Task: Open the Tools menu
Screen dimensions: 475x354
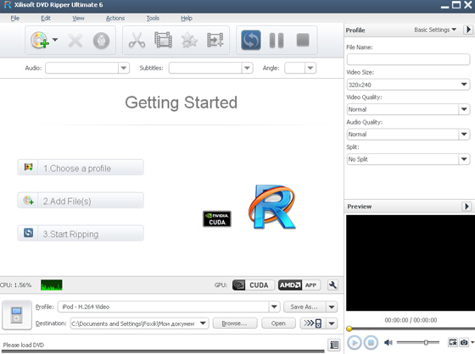Action: coord(153,18)
